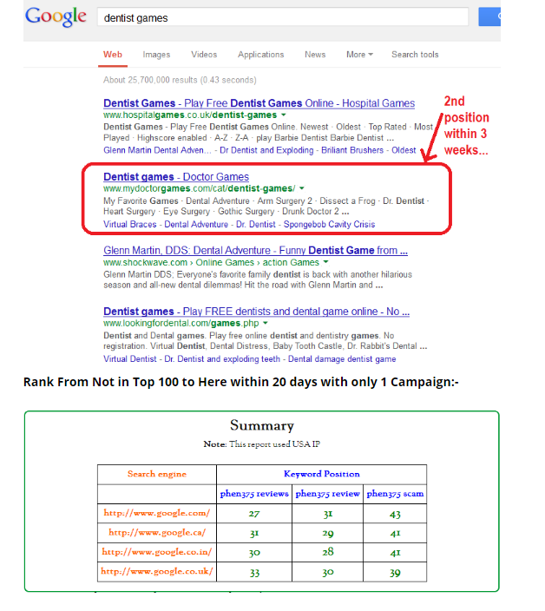Click the http://www.google.co.in/ table row label
This screenshot has height=611, width=545.
click(156, 553)
